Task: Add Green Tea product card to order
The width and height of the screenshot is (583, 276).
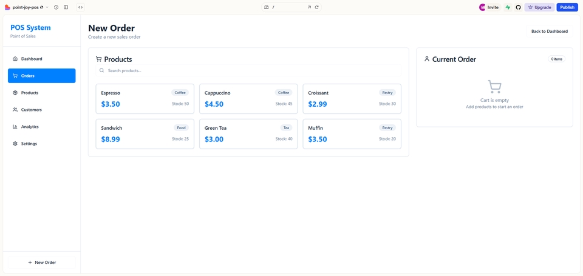Action: [248, 134]
